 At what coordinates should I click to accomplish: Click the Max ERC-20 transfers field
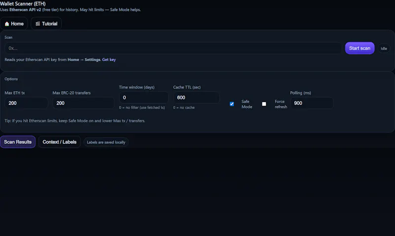click(83, 103)
